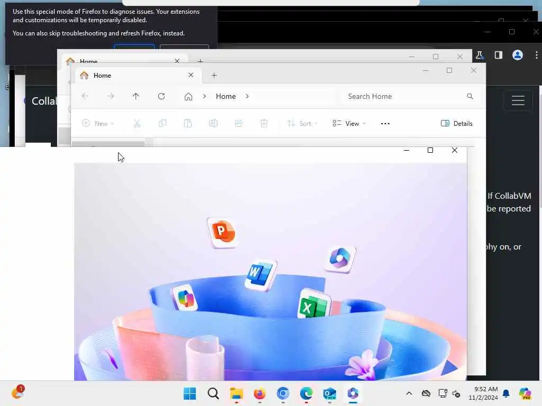Open File Explorer from taskbar

pyautogui.click(x=237, y=393)
